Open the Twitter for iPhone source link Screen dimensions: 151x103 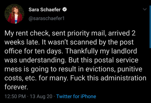coord(76,96)
